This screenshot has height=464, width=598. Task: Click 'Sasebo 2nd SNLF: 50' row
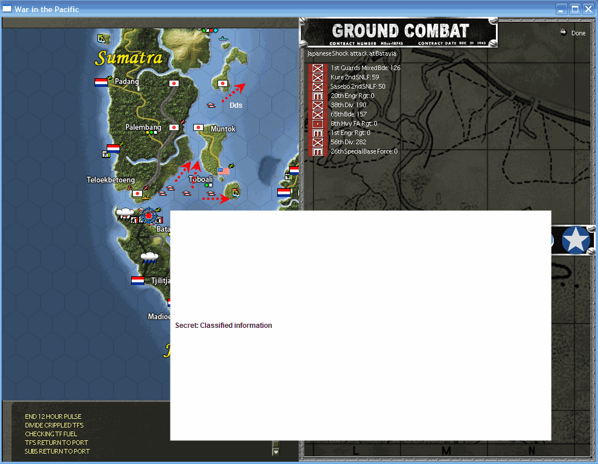[358, 86]
